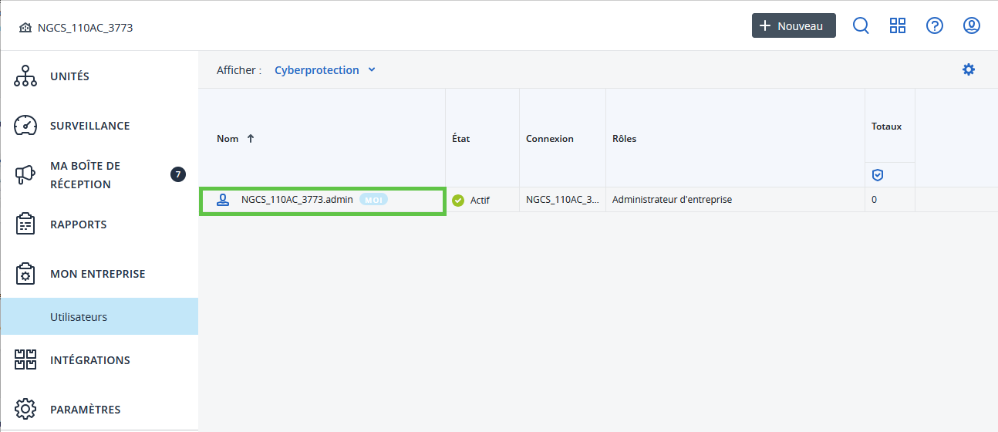Go to Surveillance in the sidebar
The width and height of the screenshot is (998, 432).
[89, 126]
